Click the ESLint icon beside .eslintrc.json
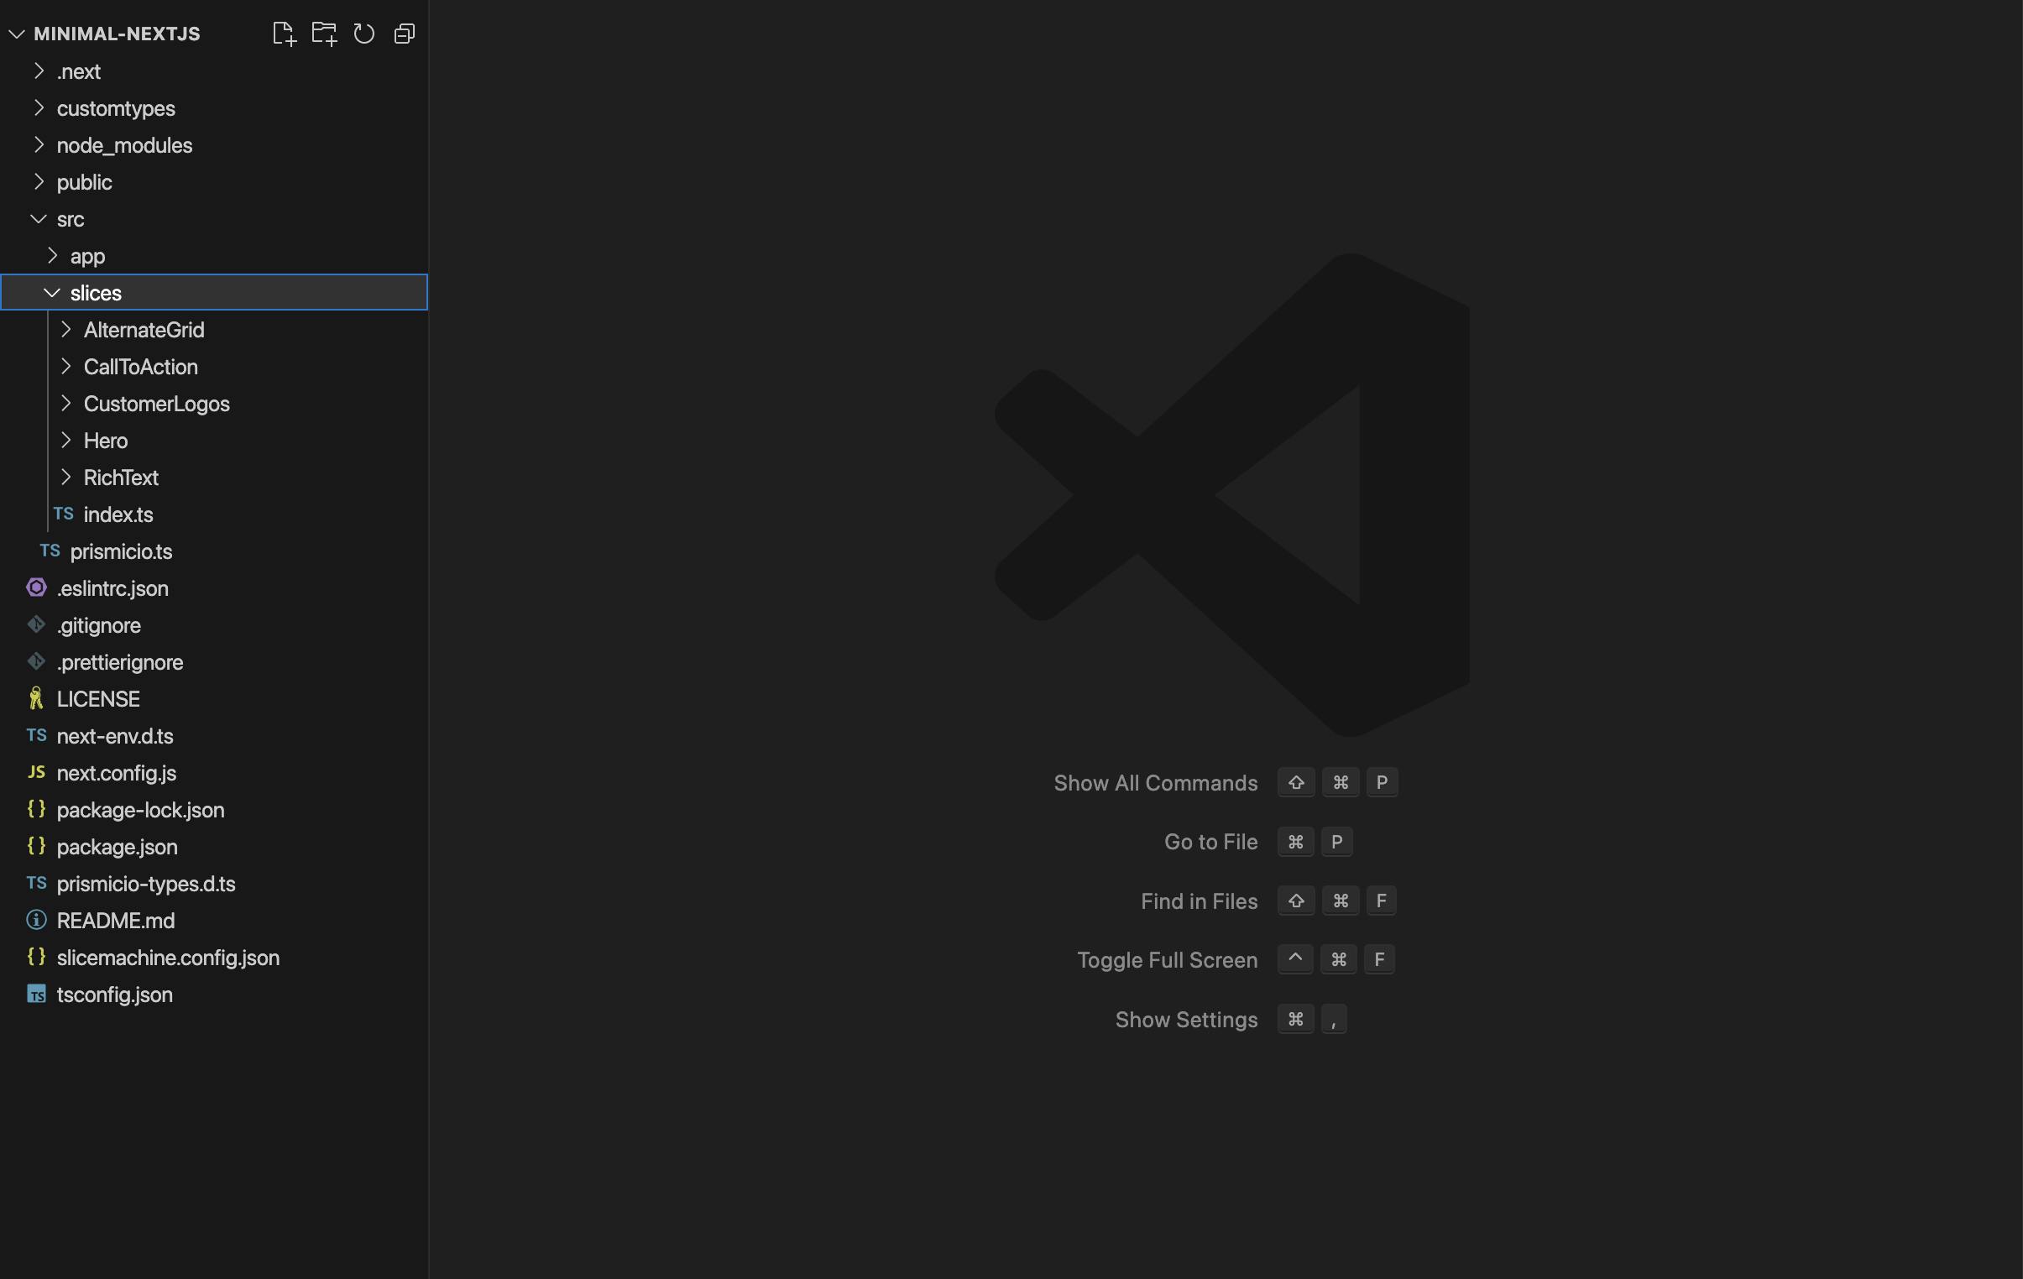This screenshot has width=2023, height=1279. 36,587
